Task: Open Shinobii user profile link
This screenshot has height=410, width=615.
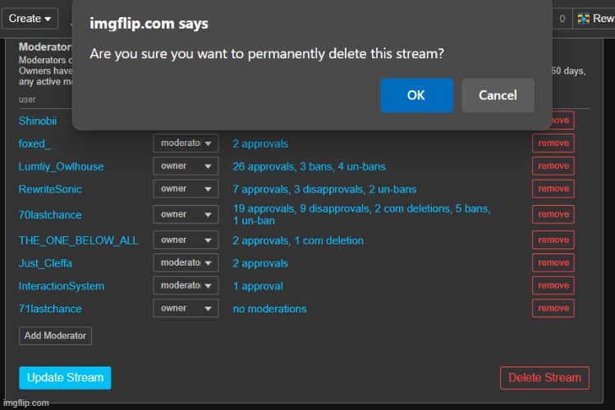Action: pyautogui.click(x=38, y=121)
